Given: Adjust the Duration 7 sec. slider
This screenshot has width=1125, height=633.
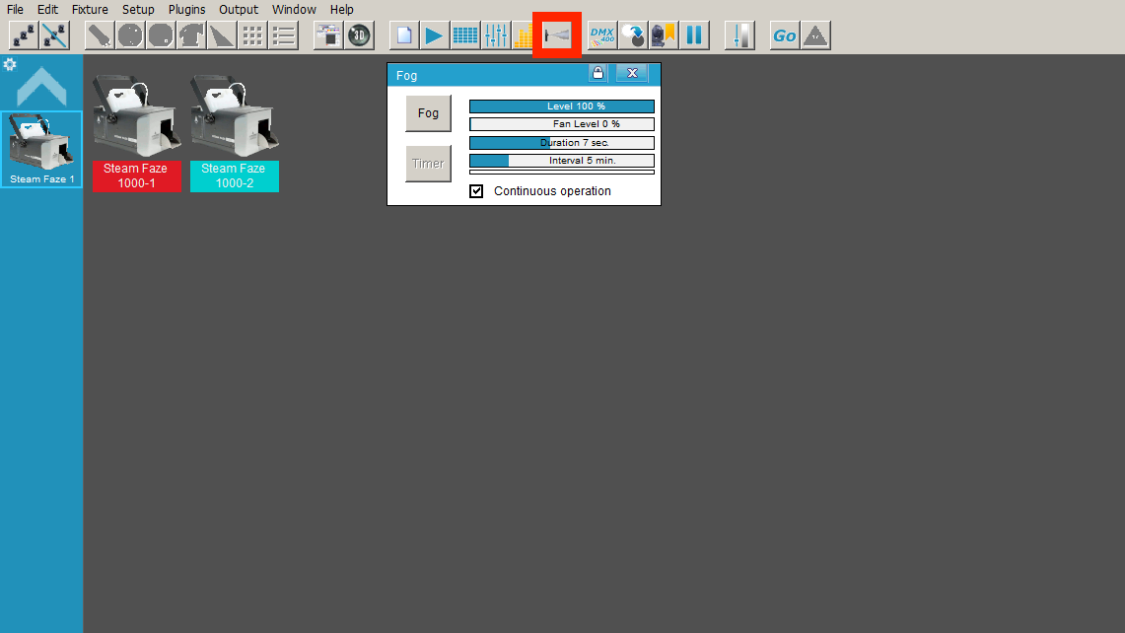Looking at the screenshot, I should (x=562, y=143).
